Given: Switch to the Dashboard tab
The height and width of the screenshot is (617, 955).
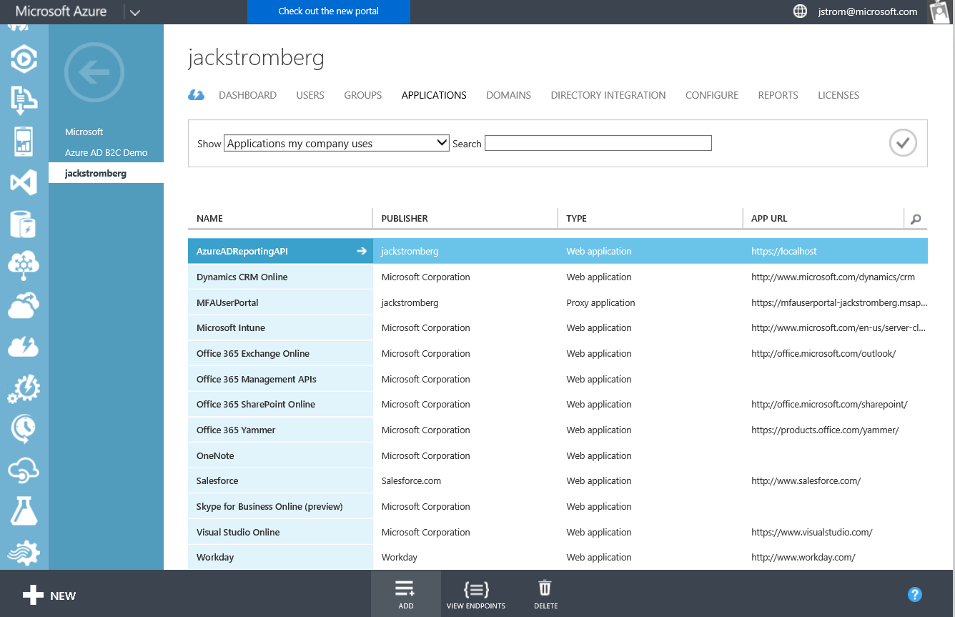Looking at the screenshot, I should 247,95.
